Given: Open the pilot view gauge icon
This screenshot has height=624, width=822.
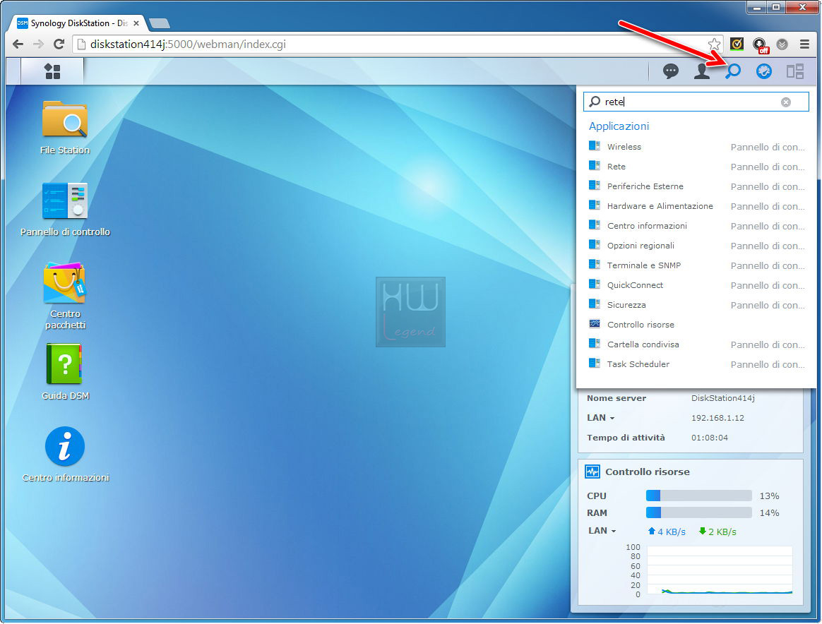Looking at the screenshot, I should [764, 71].
